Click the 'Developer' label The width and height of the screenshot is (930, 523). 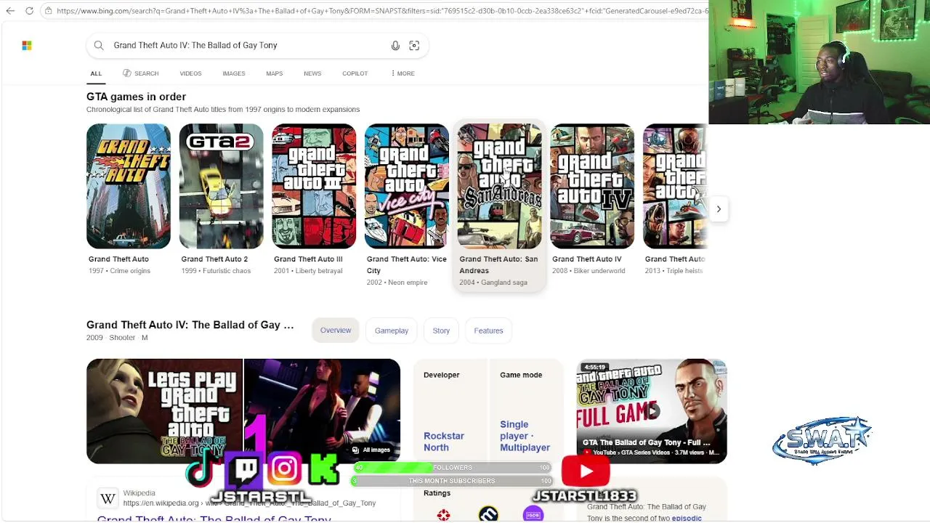442,375
